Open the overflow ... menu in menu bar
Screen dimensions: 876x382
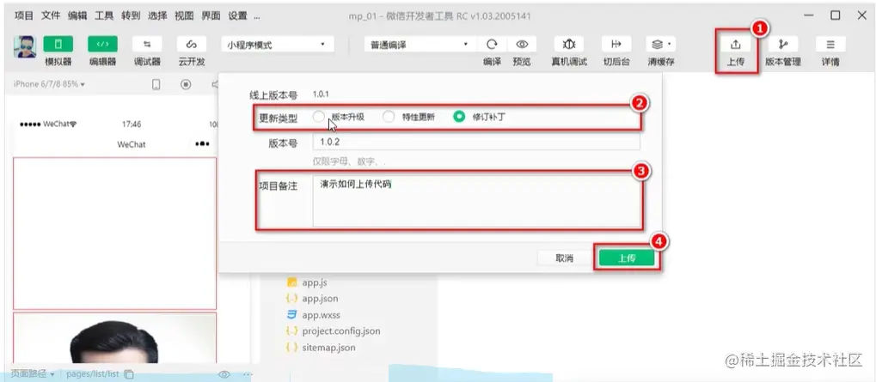pyautogui.click(x=256, y=16)
